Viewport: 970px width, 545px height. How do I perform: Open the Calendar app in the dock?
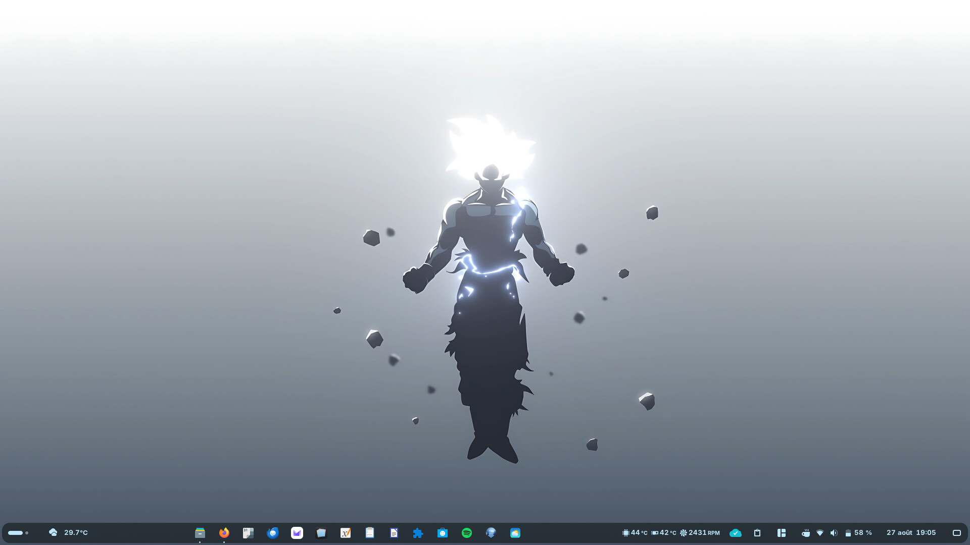click(249, 533)
